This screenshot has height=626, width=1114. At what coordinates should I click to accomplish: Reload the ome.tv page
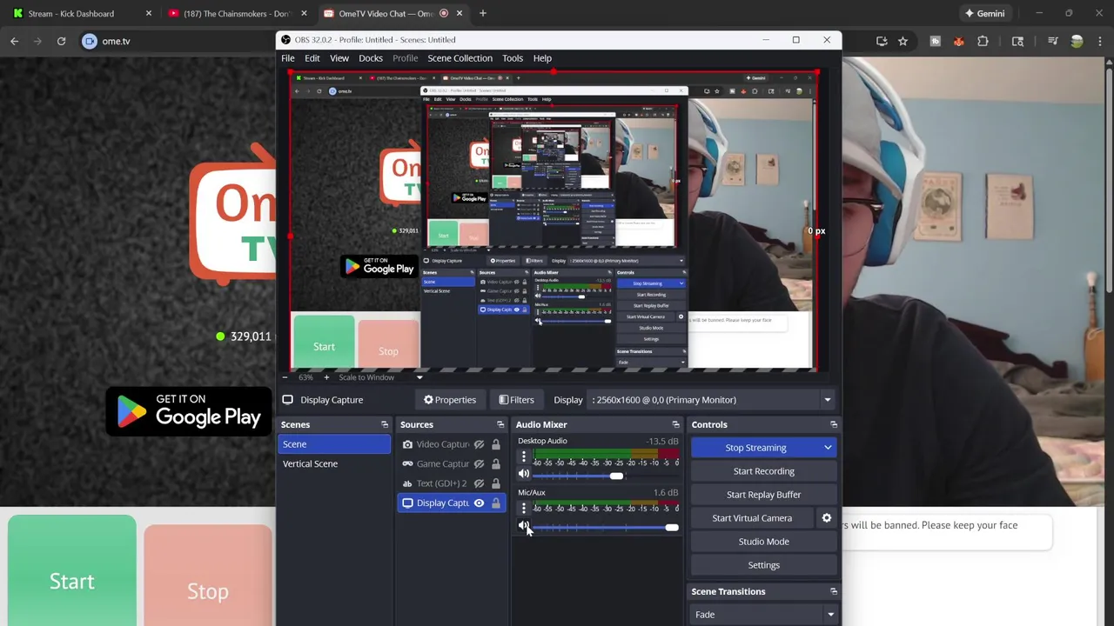(61, 41)
